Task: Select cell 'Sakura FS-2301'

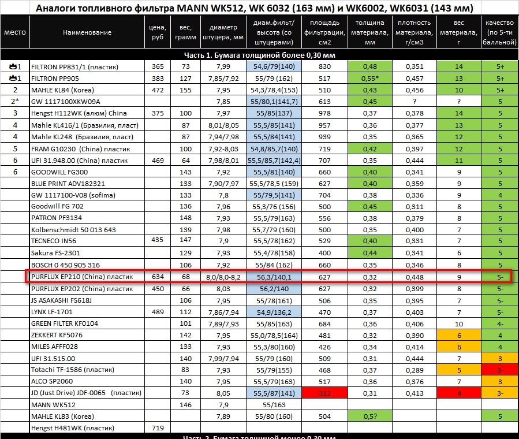Action: [87, 252]
